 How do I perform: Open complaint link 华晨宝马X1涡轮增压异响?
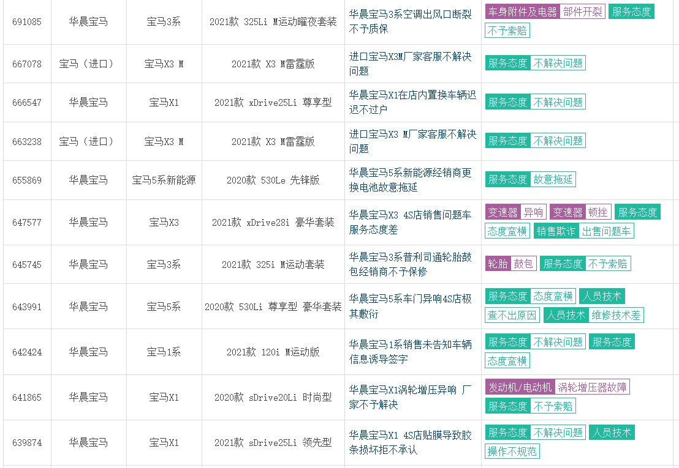[x=410, y=397]
